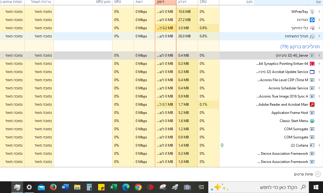Click the scanner device taskbar icon
This screenshot has height=193, width=323.
pos(175,187)
